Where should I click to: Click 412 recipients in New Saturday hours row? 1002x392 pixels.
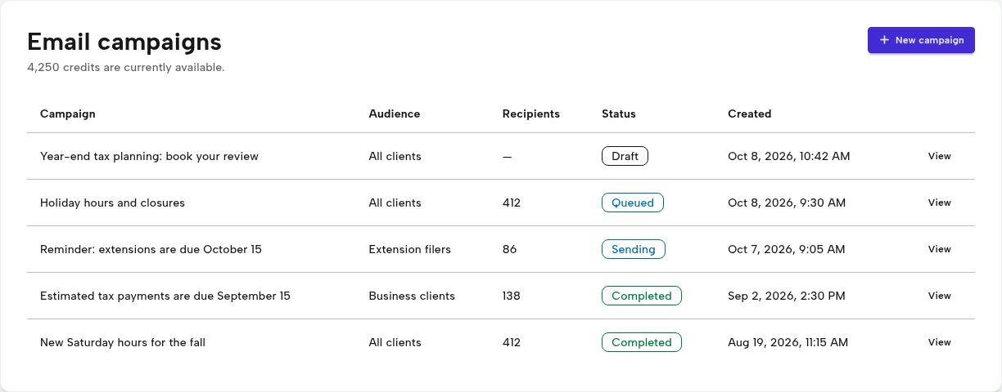coord(512,342)
